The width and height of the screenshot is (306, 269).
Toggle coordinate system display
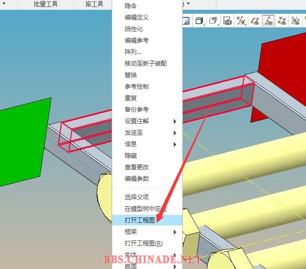tap(295, 21)
